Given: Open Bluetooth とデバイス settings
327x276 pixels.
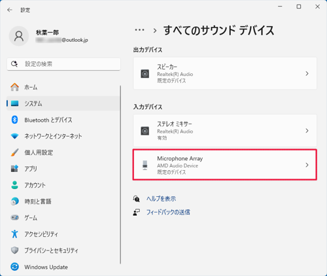Looking at the screenshot, I should [63, 120].
